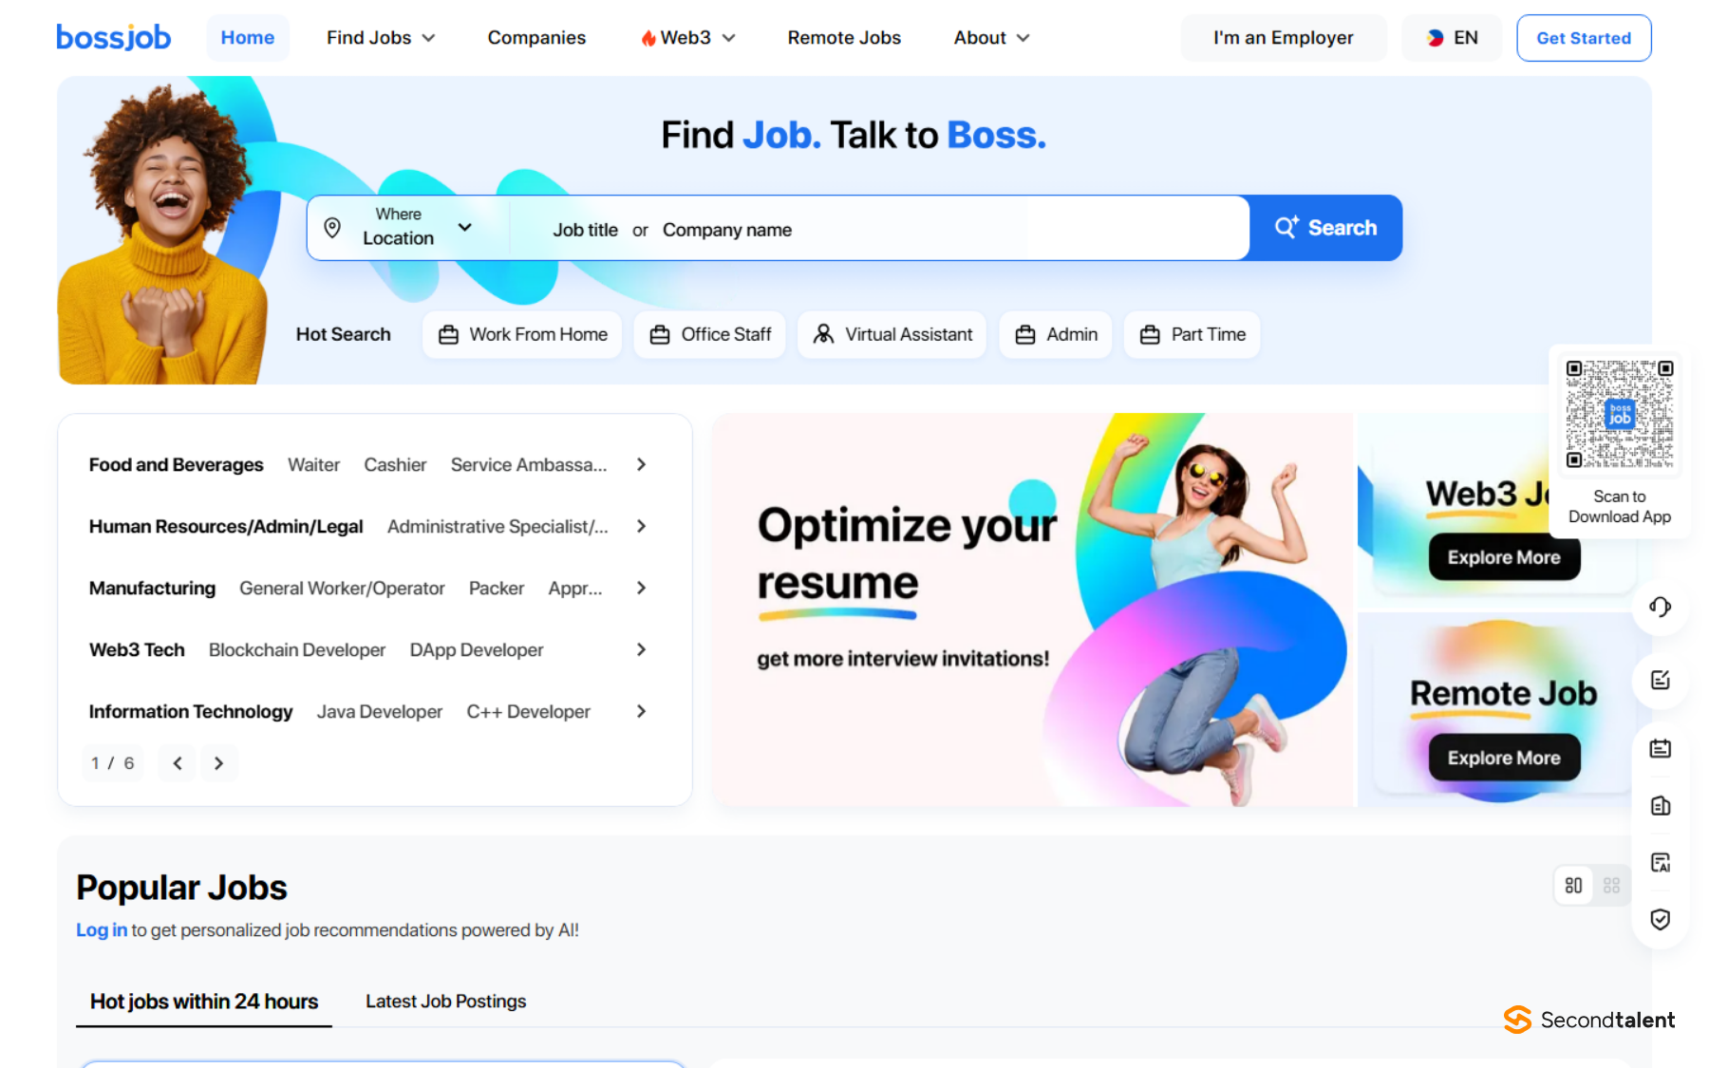The image size is (1709, 1068).
Task: Open the EN language selector
Action: (1452, 38)
